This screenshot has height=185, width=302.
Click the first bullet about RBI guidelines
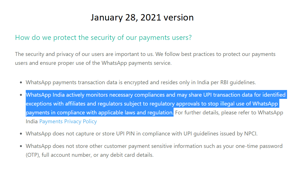(x=141, y=82)
